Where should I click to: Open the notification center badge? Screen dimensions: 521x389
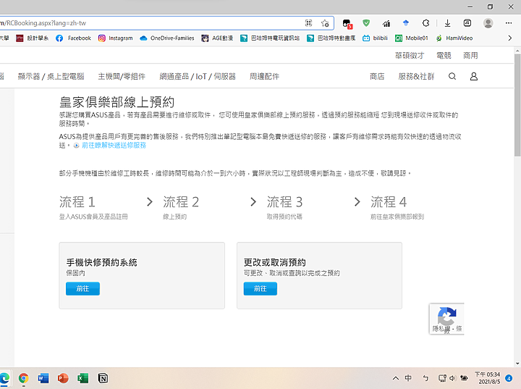(509, 378)
